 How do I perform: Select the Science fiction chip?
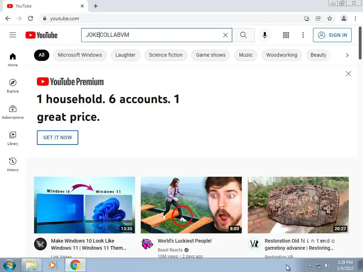pyautogui.click(x=166, y=55)
